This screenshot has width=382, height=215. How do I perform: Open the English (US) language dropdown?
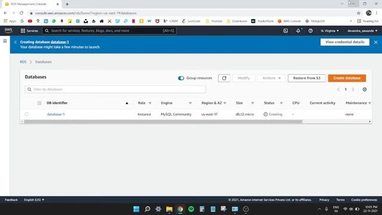(34, 199)
